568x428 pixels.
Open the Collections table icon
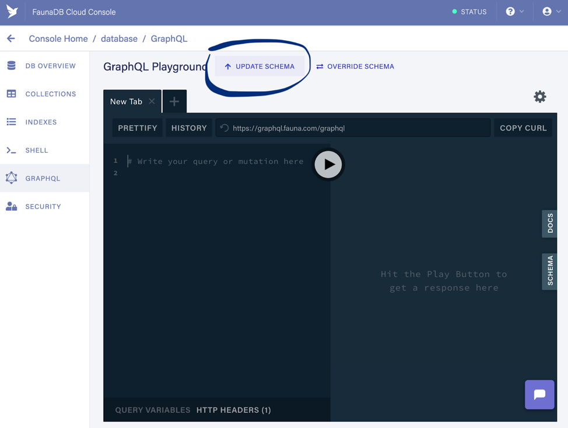point(11,94)
